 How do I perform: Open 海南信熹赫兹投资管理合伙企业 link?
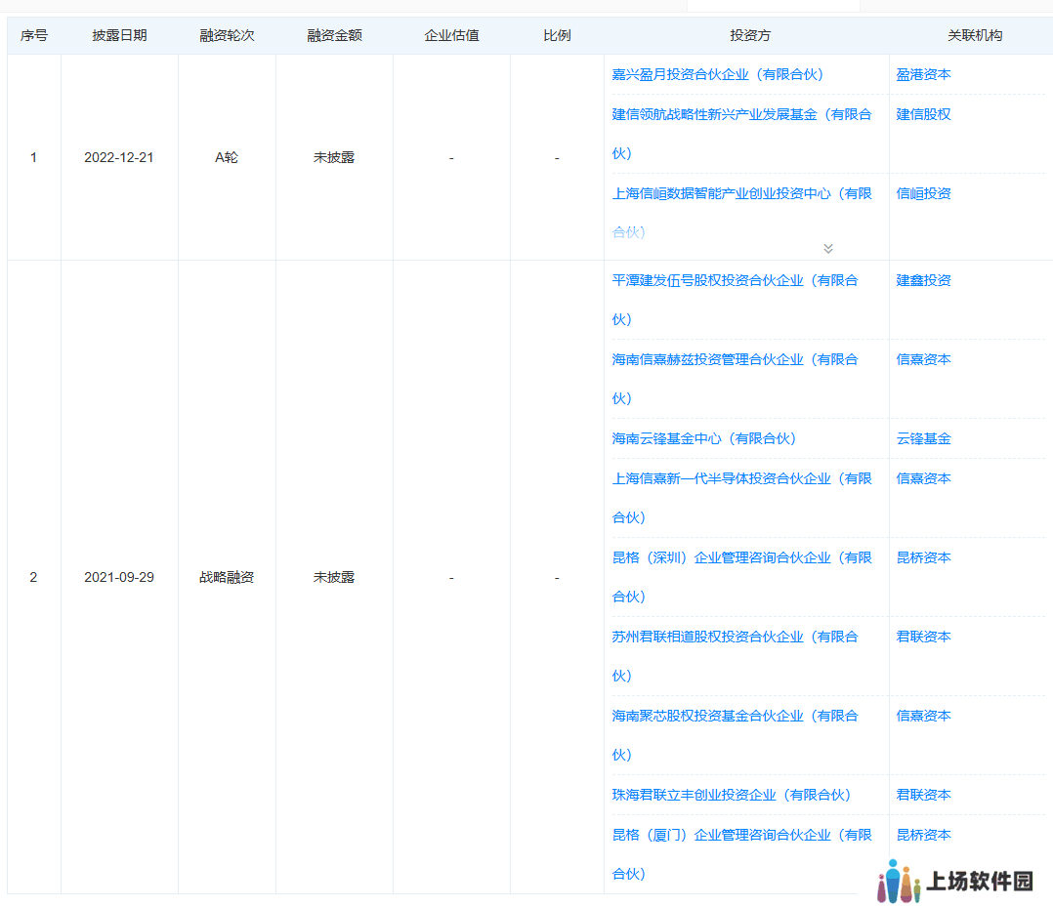pos(735,379)
